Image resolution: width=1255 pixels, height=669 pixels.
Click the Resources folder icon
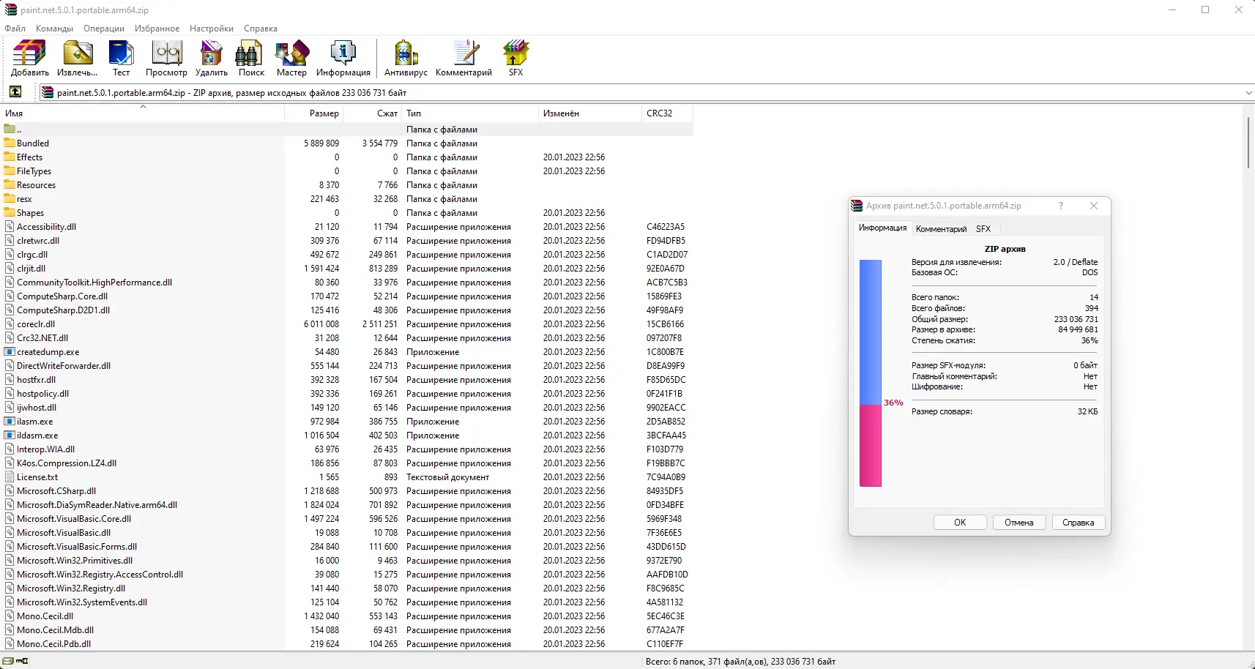(10, 185)
